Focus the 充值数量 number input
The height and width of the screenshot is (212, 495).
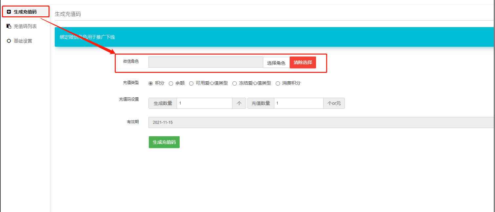298,103
